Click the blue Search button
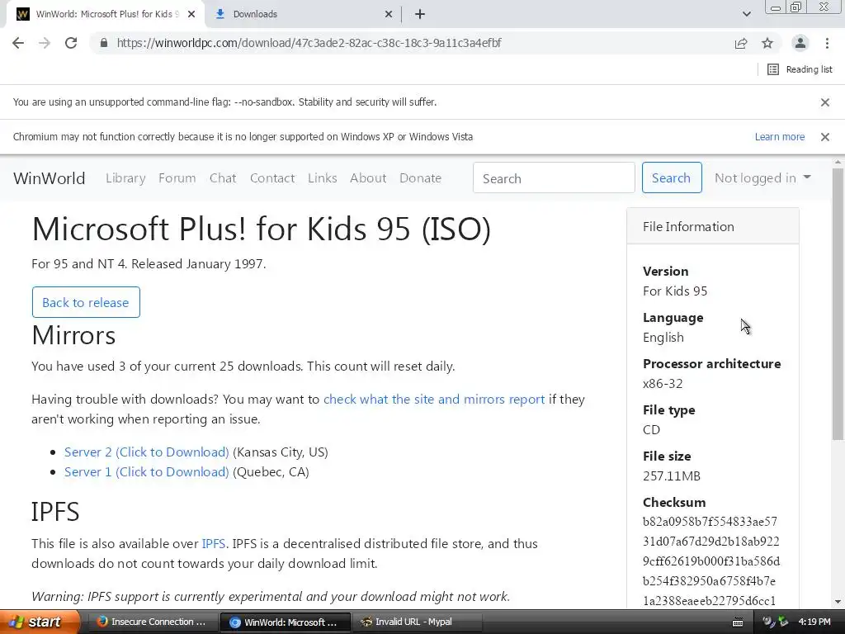Viewport: 845px width, 634px height. point(672,178)
